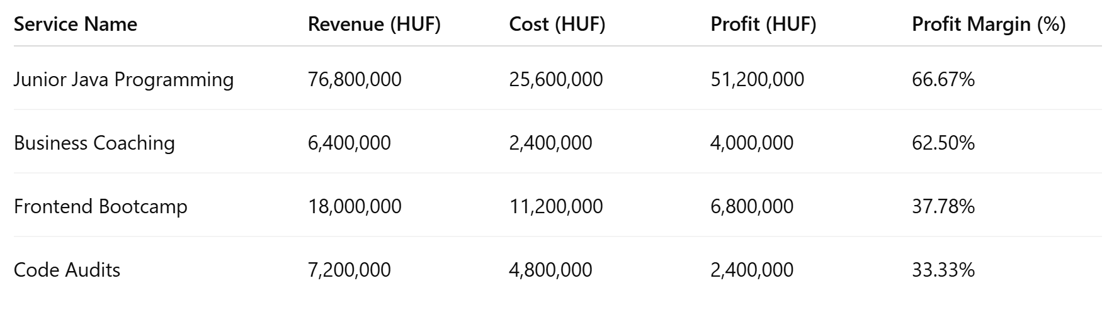Click the 37.78% margin value

pyautogui.click(x=943, y=206)
